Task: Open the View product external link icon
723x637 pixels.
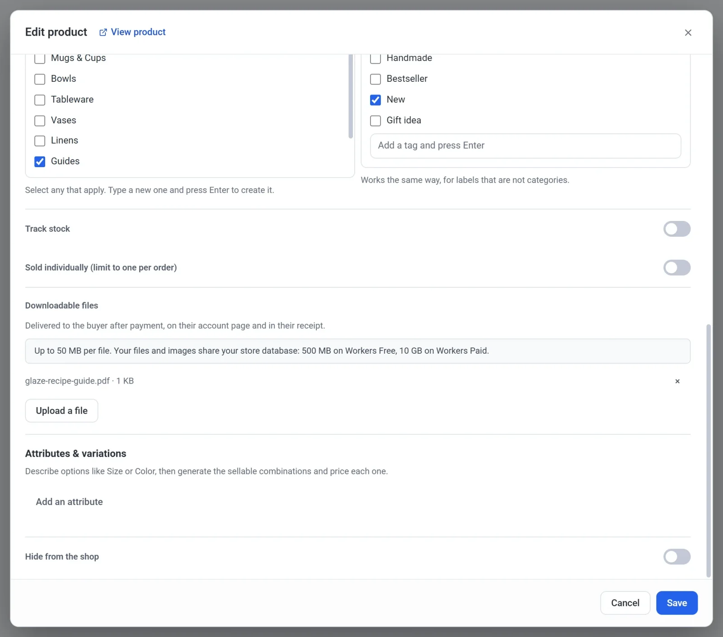Action: coord(103,32)
